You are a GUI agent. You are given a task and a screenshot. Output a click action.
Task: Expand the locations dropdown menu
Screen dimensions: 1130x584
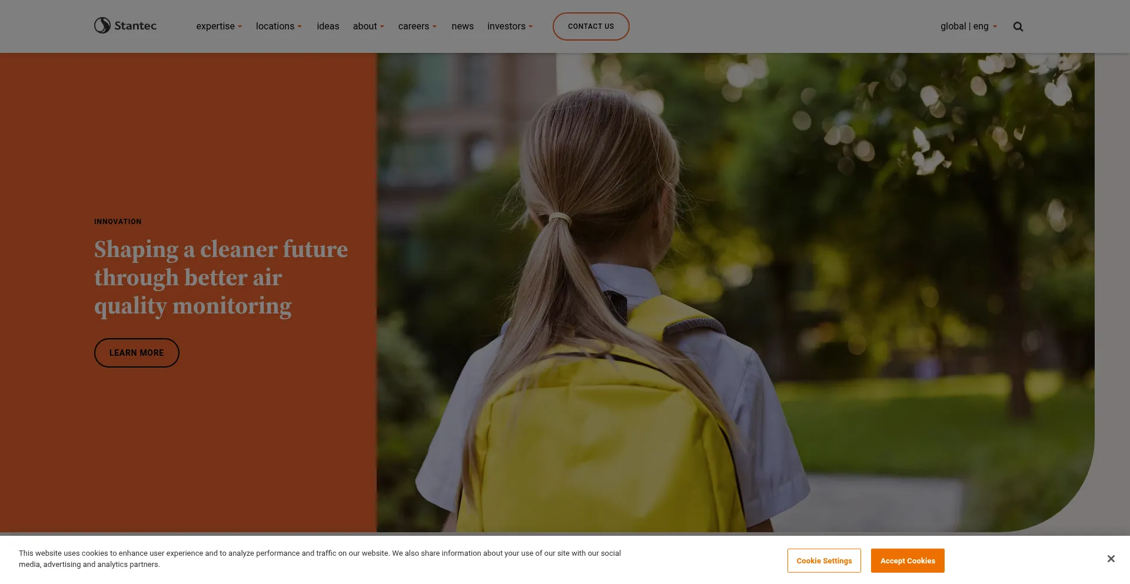[278, 26]
